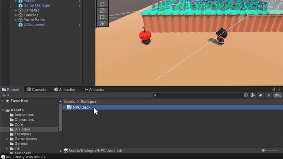Expand the Game Assets folder
This screenshot has width=283, height=159.
click(7, 139)
